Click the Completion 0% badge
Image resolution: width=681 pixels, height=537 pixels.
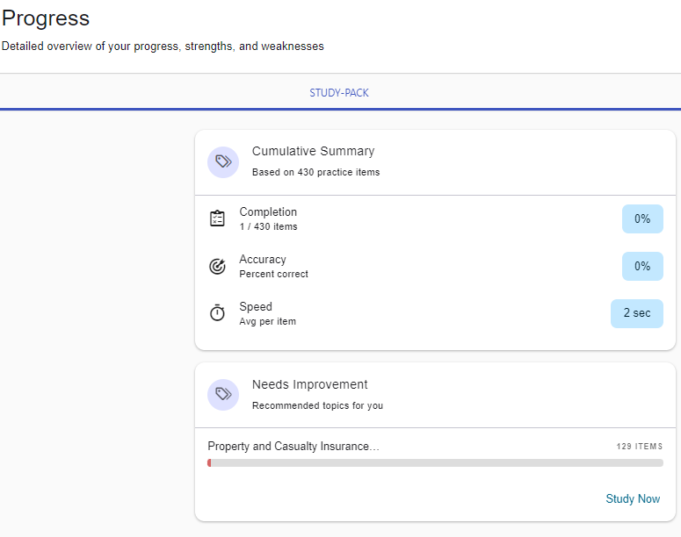pyautogui.click(x=642, y=218)
